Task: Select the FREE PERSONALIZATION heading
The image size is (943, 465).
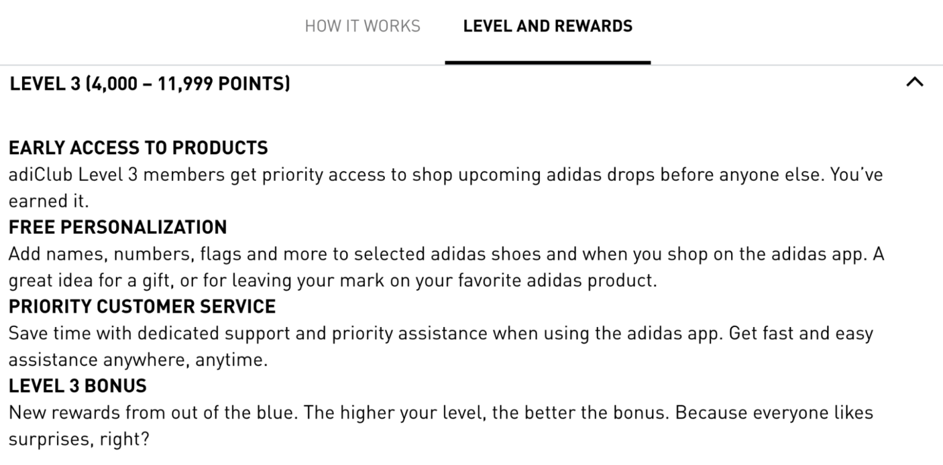Action: point(117,227)
